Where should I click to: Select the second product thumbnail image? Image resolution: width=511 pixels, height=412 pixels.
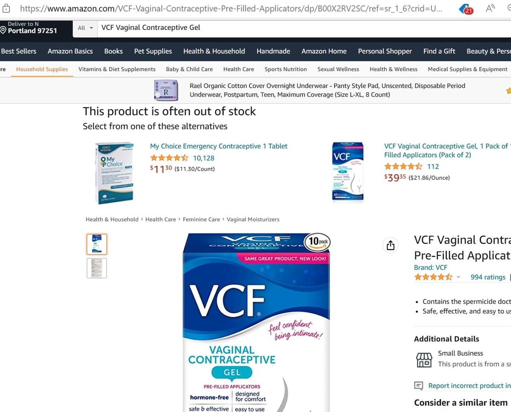pos(97,268)
